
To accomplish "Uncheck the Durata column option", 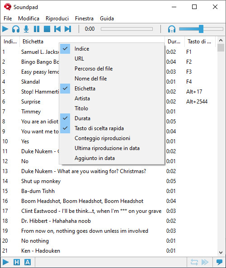I will pos(112,118).
